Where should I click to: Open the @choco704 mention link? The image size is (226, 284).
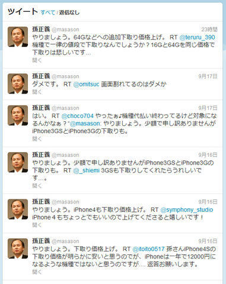77,116
